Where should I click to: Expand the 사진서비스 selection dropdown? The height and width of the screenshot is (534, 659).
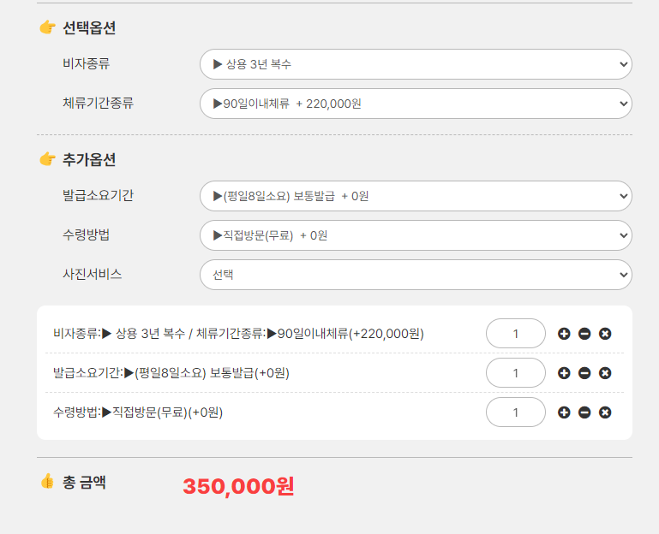(x=416, y=275)
